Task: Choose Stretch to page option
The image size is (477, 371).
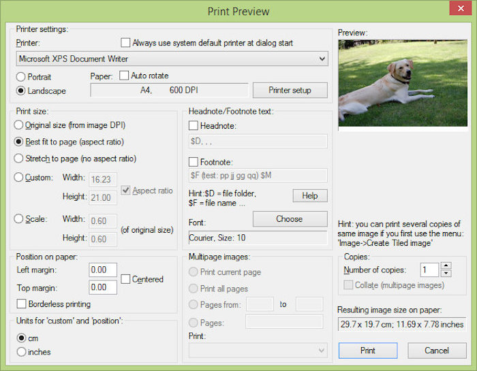Action: (19, 159)
